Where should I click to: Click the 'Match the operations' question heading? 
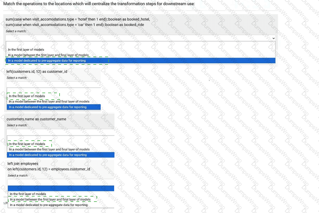[x=99, y=4]
